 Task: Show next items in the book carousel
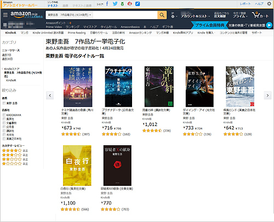pos(267,95)
